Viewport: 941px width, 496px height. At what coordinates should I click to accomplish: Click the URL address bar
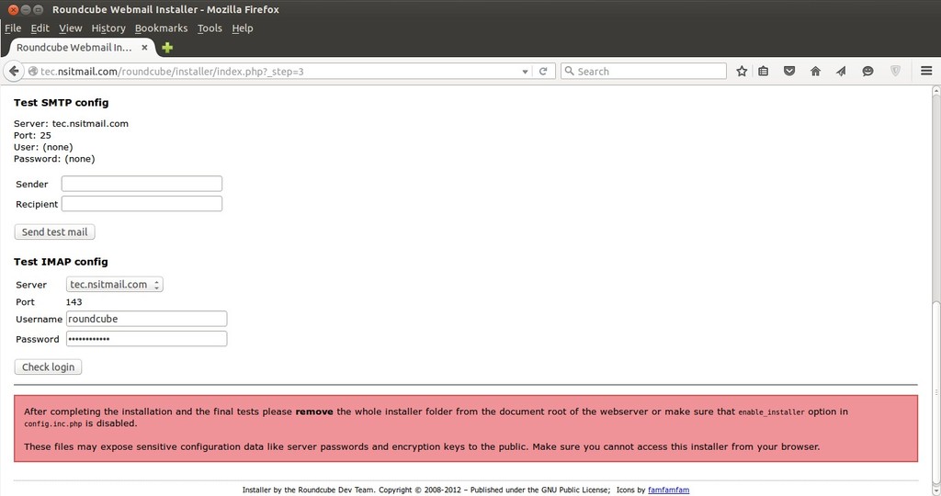(x=279, y=72)
